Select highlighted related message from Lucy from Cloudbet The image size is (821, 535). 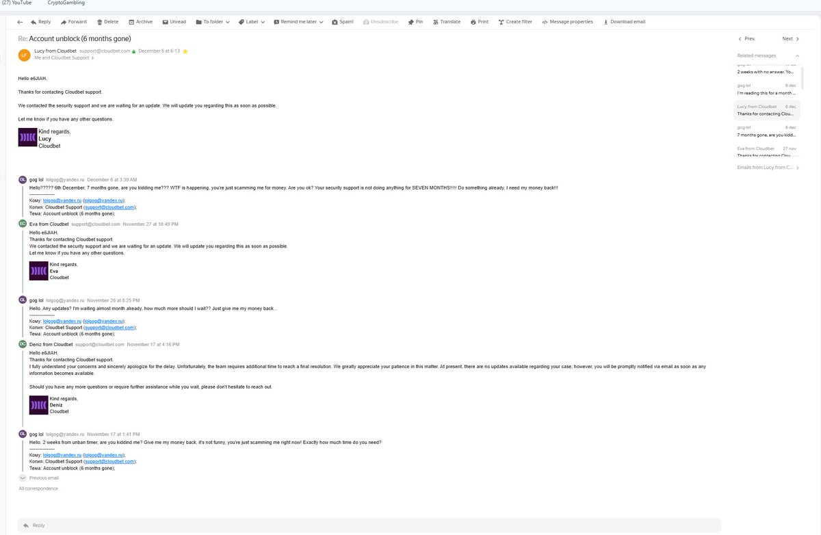click(x=766, y=110)
